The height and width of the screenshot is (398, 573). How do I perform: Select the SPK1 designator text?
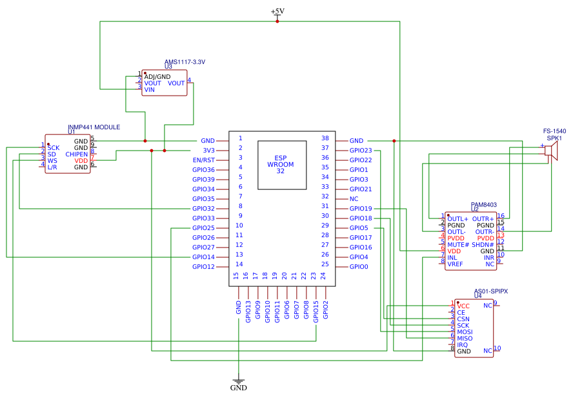554,138
